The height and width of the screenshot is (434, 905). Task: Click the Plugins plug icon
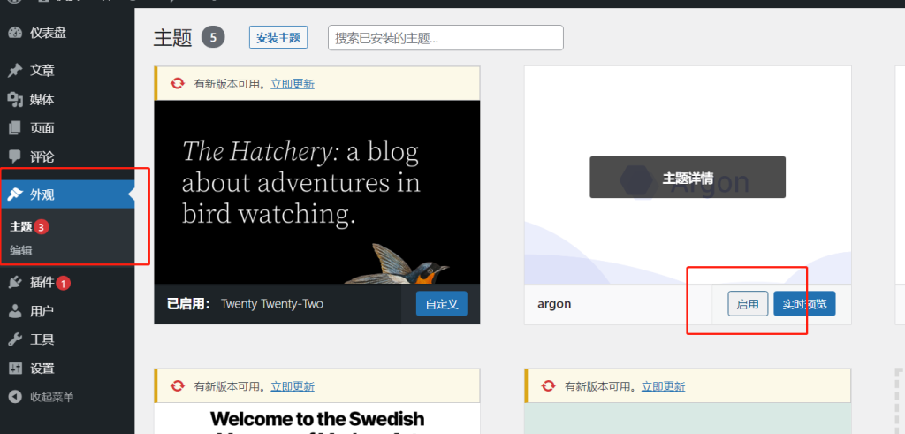pyautogui.click(x=15, y=283)
